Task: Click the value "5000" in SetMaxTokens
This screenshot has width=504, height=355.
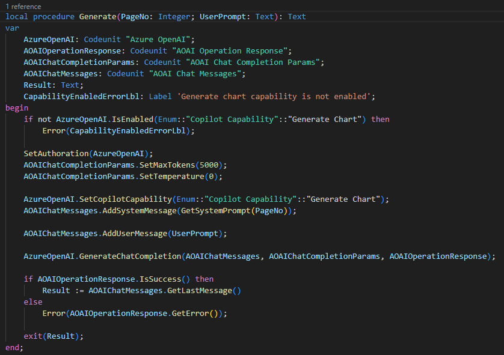Action: pyautogui.click(x=209, y=165)
